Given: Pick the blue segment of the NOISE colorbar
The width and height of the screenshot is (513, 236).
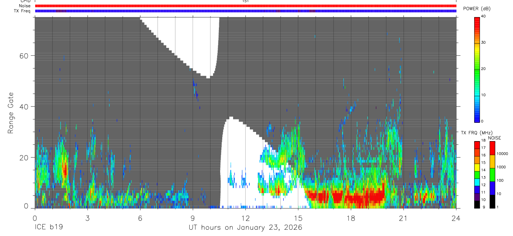Looking at the screenshot, I should tap(492, 187).
